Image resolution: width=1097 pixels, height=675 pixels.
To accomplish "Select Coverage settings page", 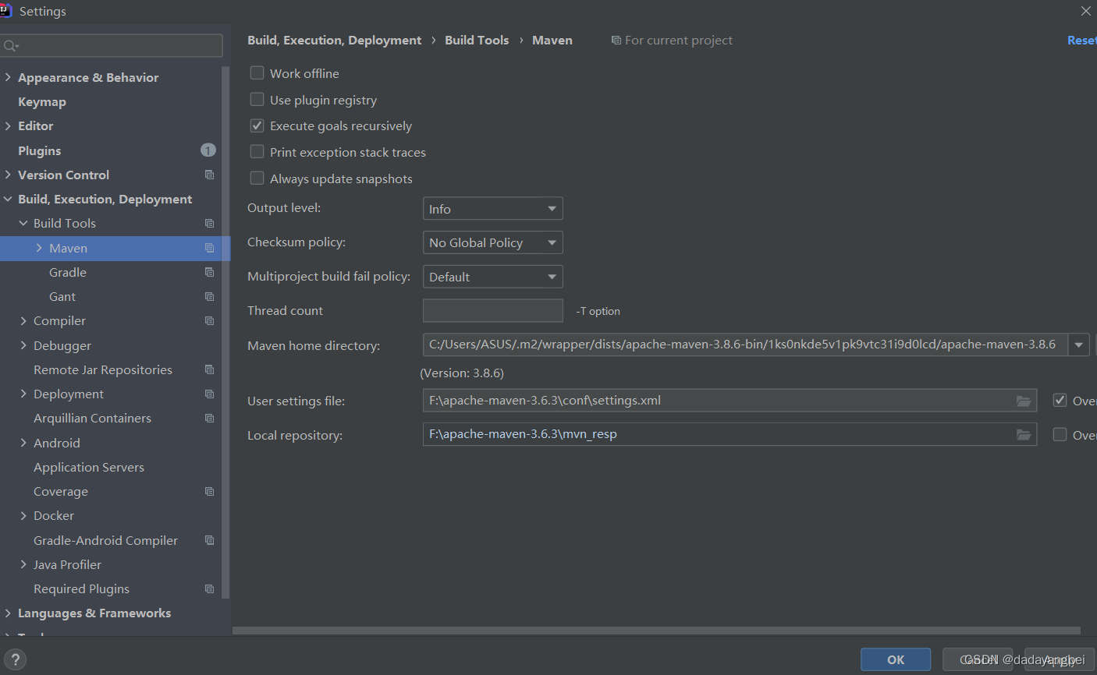I will (61, 491).
